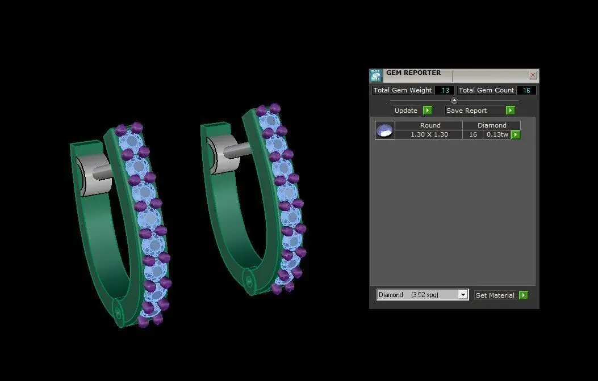Click the Total Gem Count label
598x381 pixels.
[x=486, y=91]
